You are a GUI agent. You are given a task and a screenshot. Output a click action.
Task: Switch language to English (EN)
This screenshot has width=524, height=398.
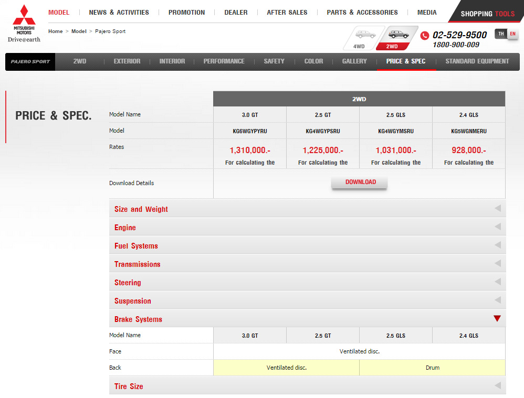tap(512, 34)
